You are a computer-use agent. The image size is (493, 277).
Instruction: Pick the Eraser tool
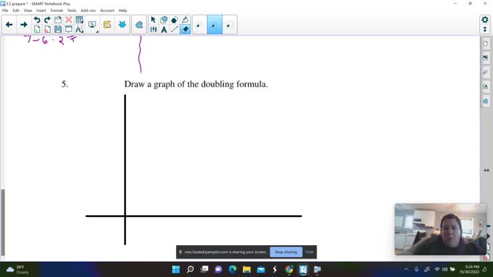click(185, 29)
